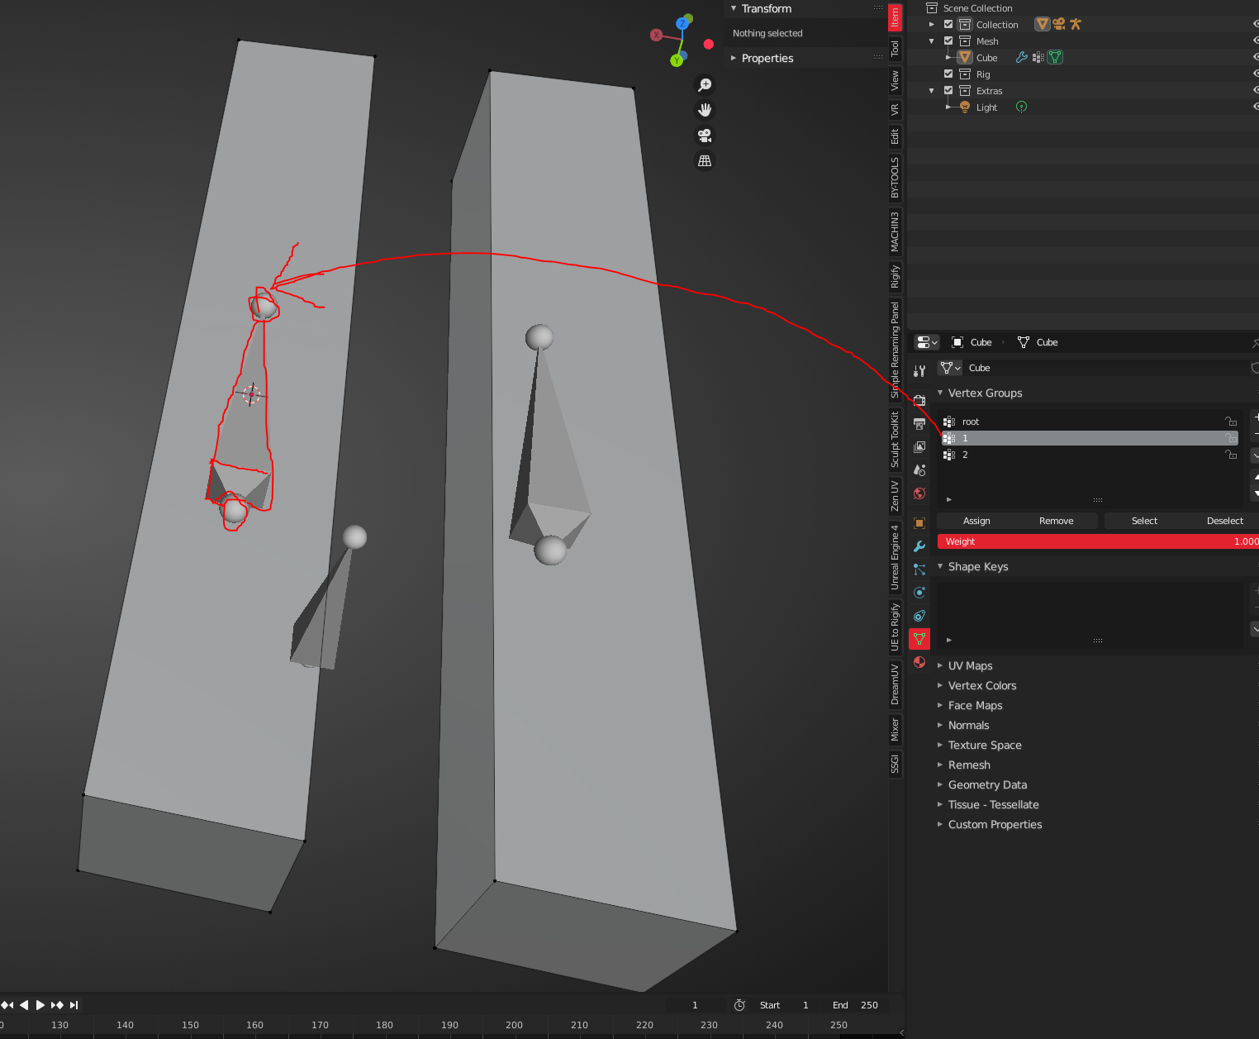The width and height of the screenshot is (1259, 1039).
Task: Expand the UV Maps panel
Action: coord(970,665)
